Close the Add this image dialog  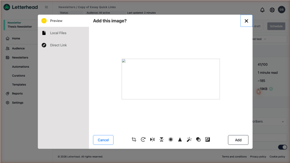[246, 21]
